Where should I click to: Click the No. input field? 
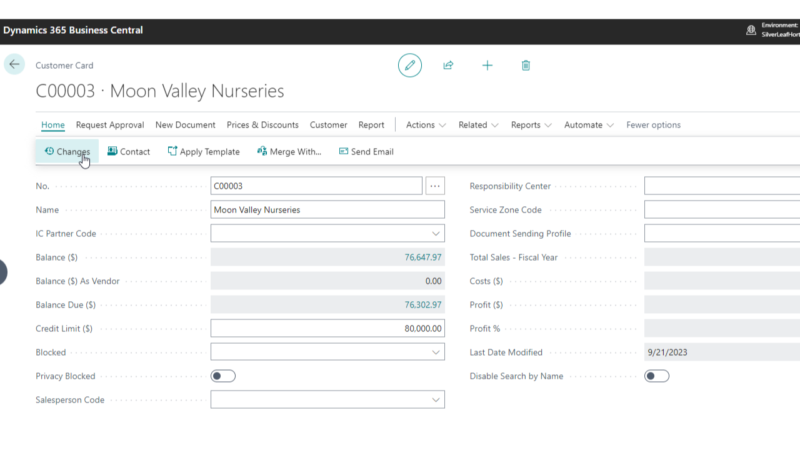point(316,186)
